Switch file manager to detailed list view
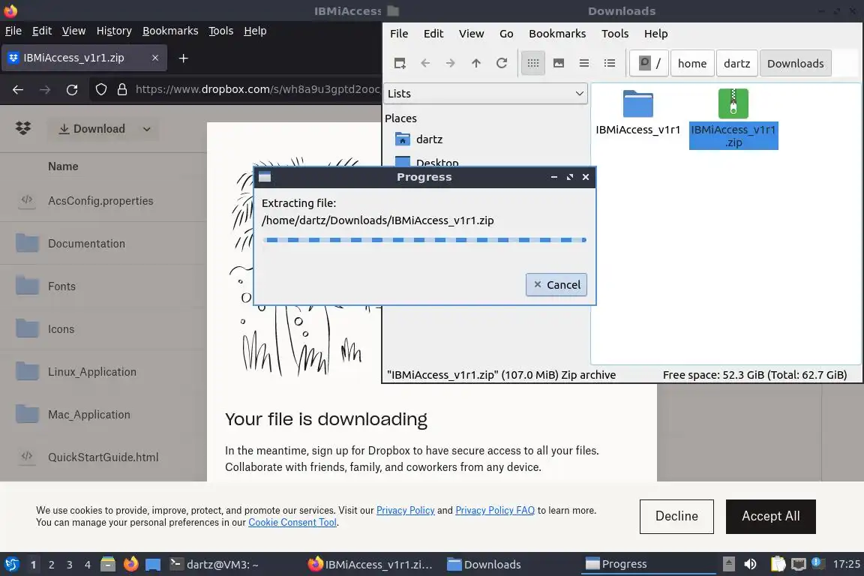This screenshot has width=864, height=576. tap(610, 64)
